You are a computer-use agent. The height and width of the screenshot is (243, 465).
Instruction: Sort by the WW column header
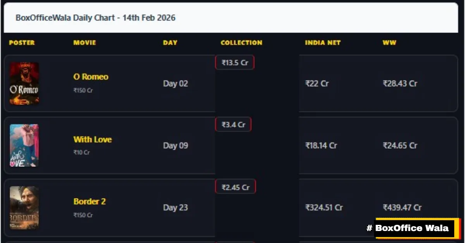(x=389, y=43)
